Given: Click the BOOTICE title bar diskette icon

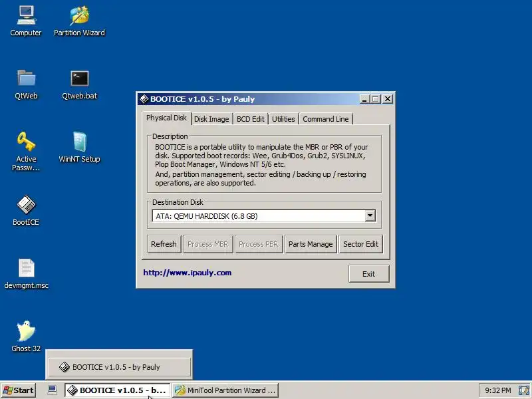Looking at the screenshot, I should coord(144,98).
